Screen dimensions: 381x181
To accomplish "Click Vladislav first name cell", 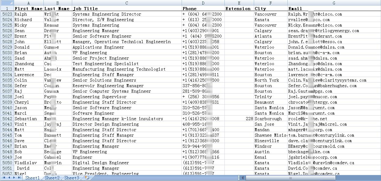I will [28, 163].
